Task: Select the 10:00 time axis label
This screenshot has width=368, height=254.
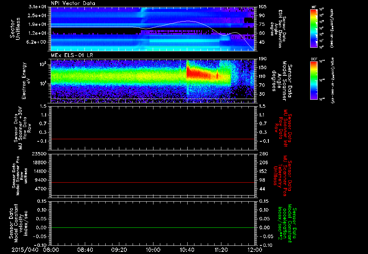Action: 153,249
